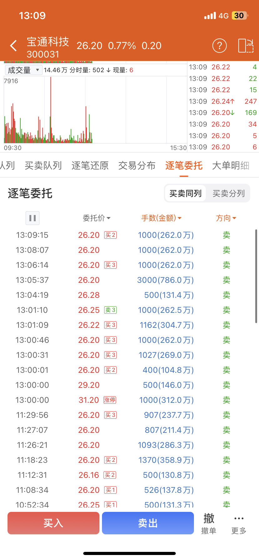Tap the 买3 badge at 13:00:46
259x560 pixels.
click(x=110, y=340)
